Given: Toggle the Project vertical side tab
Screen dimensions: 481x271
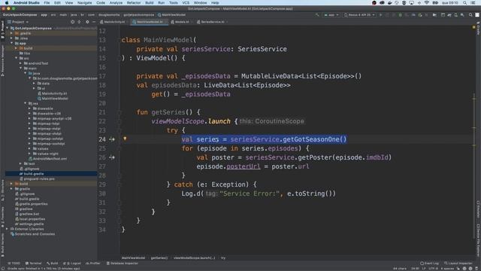Looking at the screenshot, I should pos(2,30).
